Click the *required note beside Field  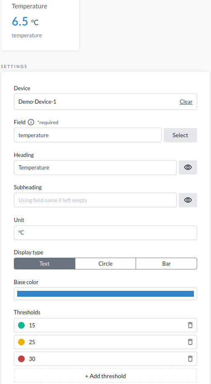pos(48,122)
